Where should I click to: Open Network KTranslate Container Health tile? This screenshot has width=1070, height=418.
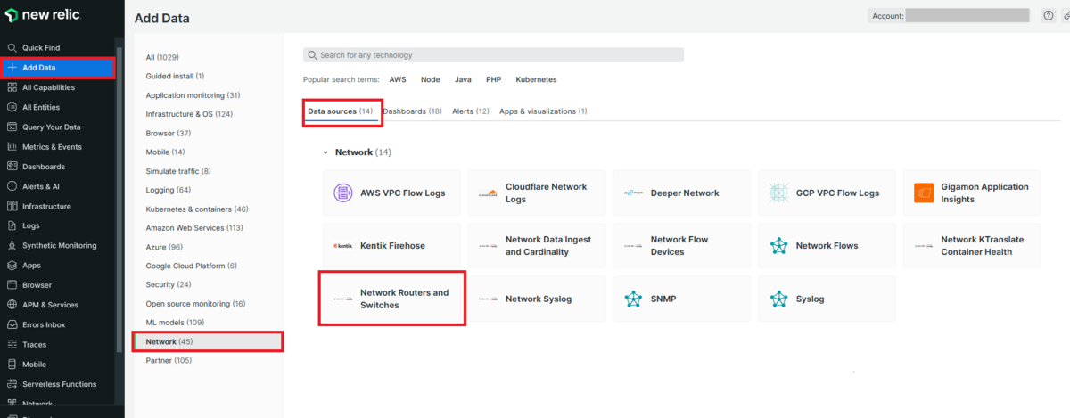click(x=972, y=246)
